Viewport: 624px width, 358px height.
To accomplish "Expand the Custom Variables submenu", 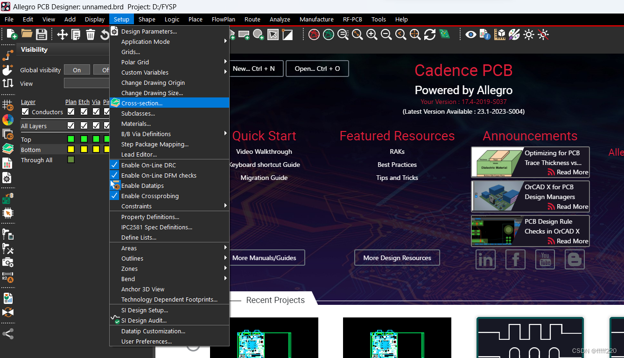I will [x=169, y=72].
